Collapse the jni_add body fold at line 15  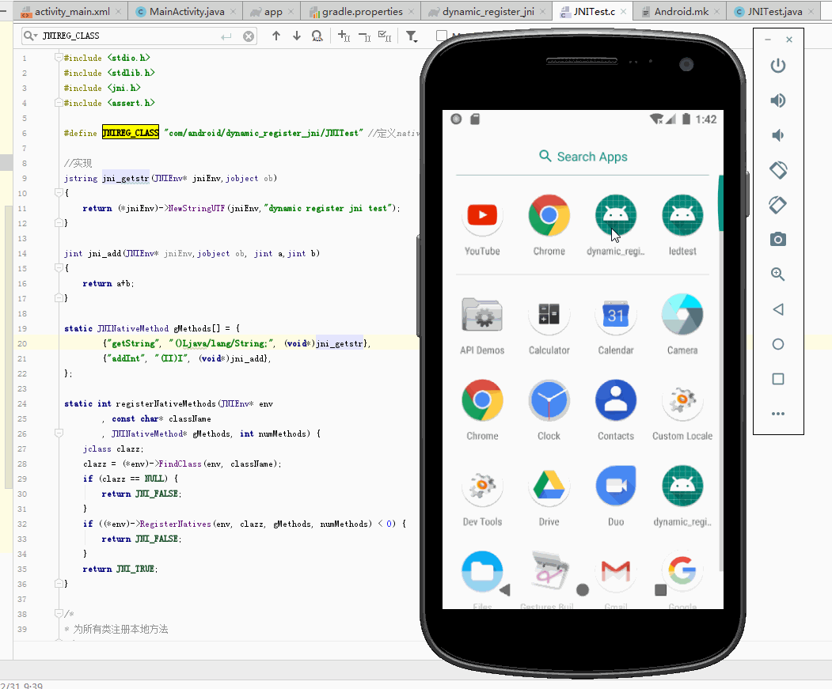tap(59, 268)
